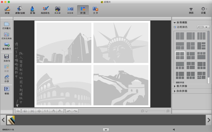Click the fit-image icon after crop button
The width and height of the screenshot is (212, 132).
tap(25, 111)
